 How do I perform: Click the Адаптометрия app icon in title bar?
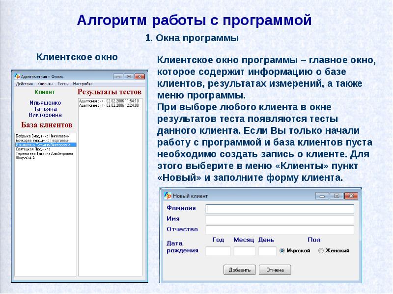point(17,76)
